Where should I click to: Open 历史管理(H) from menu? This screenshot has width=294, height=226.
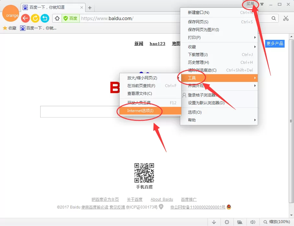pos(219,62)
